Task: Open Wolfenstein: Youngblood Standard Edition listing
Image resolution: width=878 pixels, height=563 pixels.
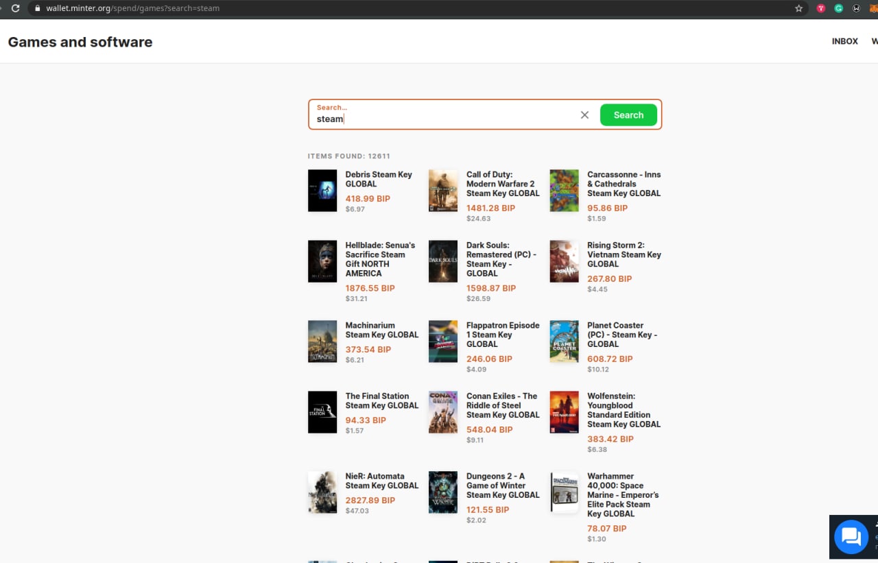Action: click(x=624, y=410)
